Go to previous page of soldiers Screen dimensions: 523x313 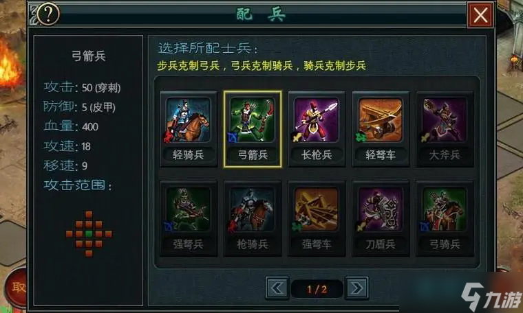click(x=277, y=288)
